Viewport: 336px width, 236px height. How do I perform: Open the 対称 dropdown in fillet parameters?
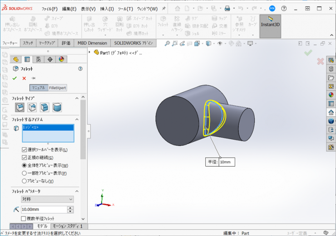pyautogui.click(x=47, y=199)
